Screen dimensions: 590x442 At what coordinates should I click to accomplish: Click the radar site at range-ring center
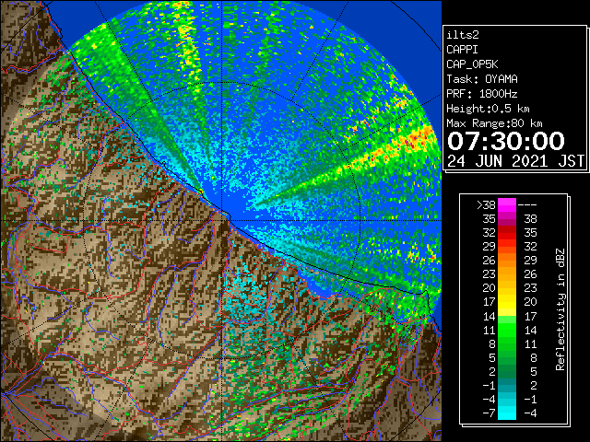tap(222, 220)
